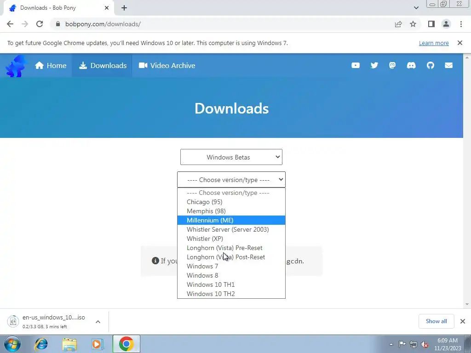471x353 pixels.
Task: View site information padlock icon
Action: (57, 24)
